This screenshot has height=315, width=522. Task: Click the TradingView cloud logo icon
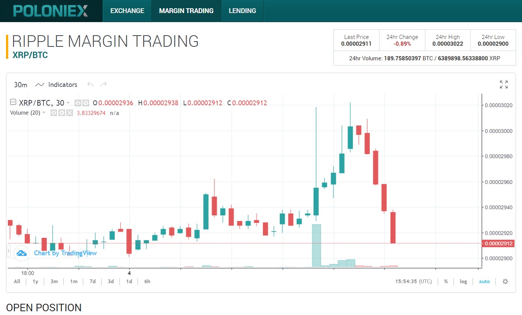(x=21, y=253)
